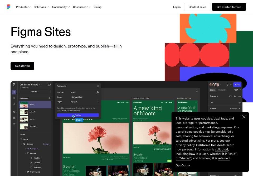Screen dimensions: 253x176
Task: Toggle the sidebar panel layout icon
Action: [49, 84]
